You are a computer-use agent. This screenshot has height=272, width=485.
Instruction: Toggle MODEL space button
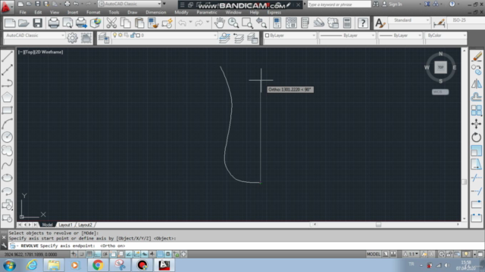coord(374,254)
